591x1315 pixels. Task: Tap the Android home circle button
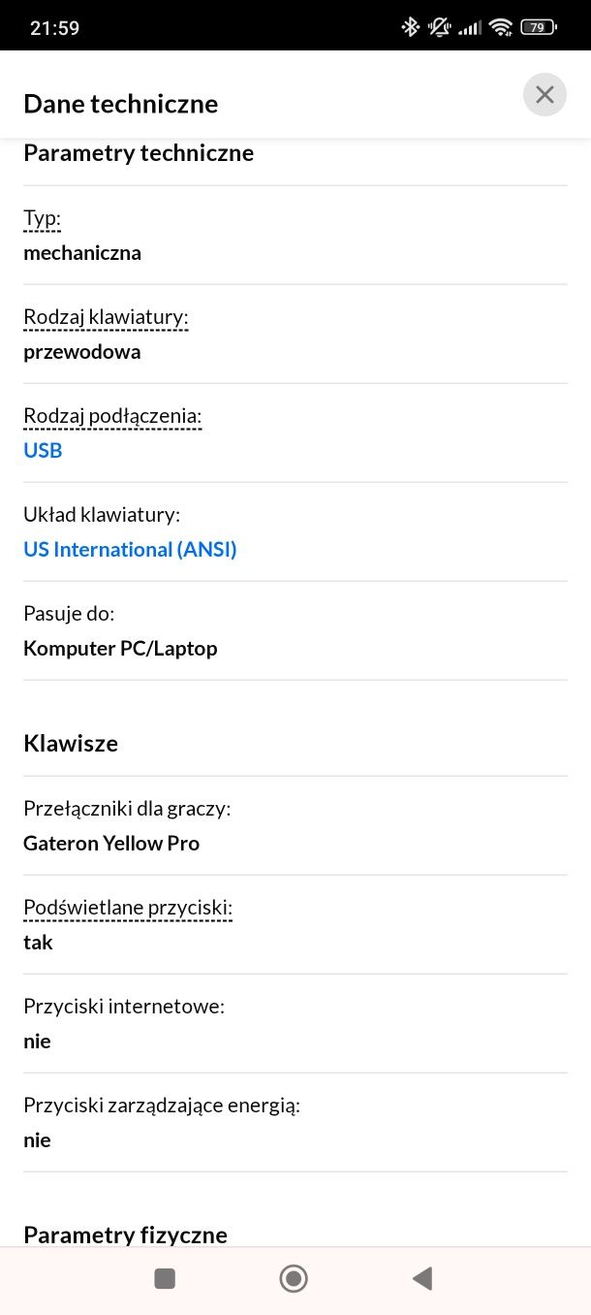[x=294, y=1279]
